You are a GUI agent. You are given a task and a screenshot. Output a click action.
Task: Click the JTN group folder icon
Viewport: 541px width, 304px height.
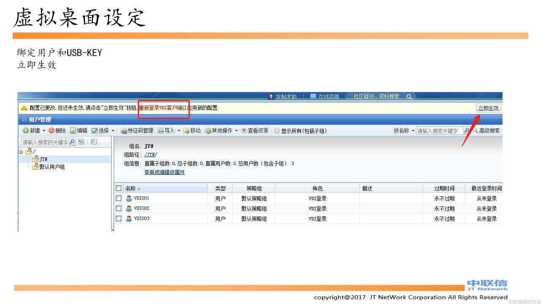click(x=36, y=159)
